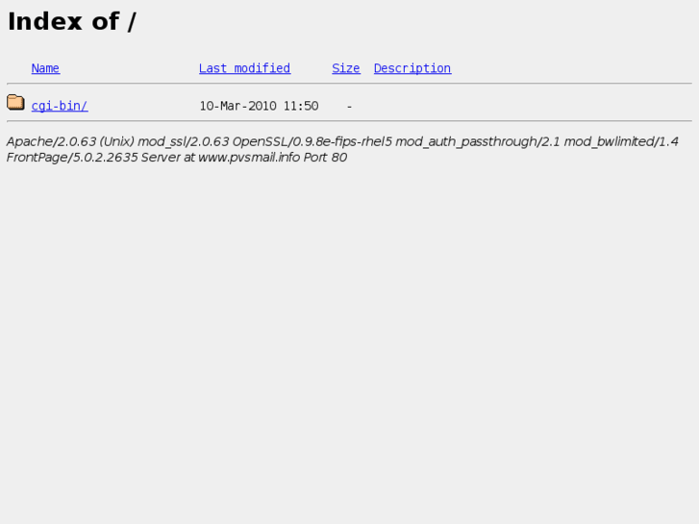The image size is (699, 524).
Task: Click the cgi-bin folder icon
Action: pyautogui.click(x=15, y=102)
